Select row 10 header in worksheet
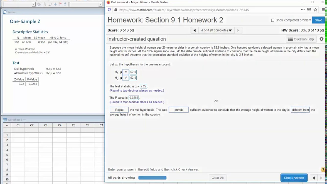This screenshot has height=184, width=327. [x=7, y=179]
